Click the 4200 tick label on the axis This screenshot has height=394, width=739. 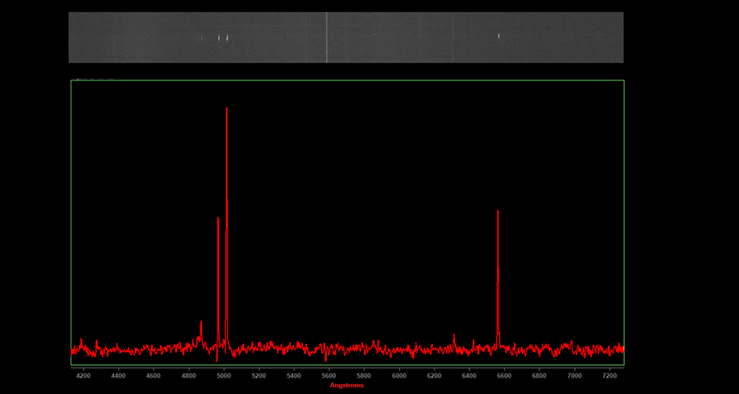pos(83,375)
